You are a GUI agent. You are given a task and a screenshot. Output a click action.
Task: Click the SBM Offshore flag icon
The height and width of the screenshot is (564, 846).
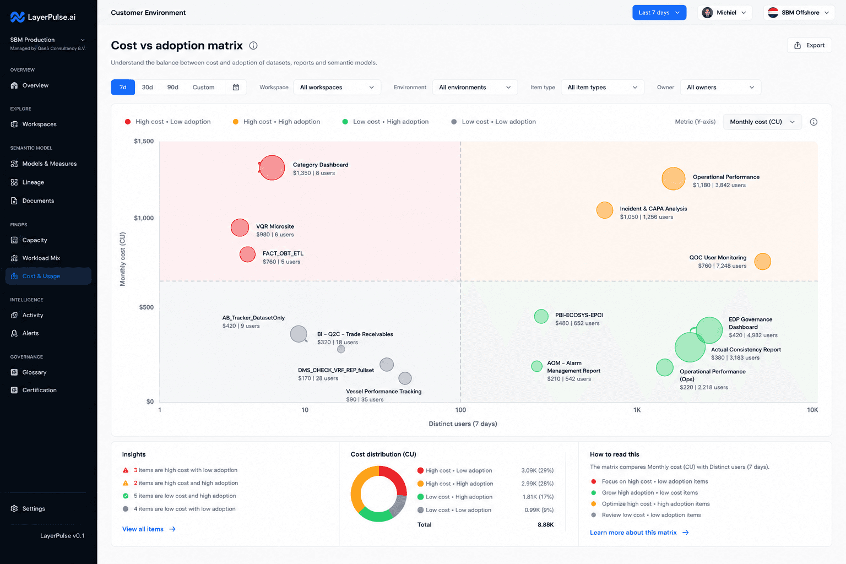773,13
